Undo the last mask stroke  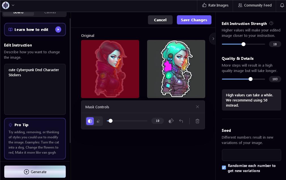pyautogui.click(x=181, y=121)
